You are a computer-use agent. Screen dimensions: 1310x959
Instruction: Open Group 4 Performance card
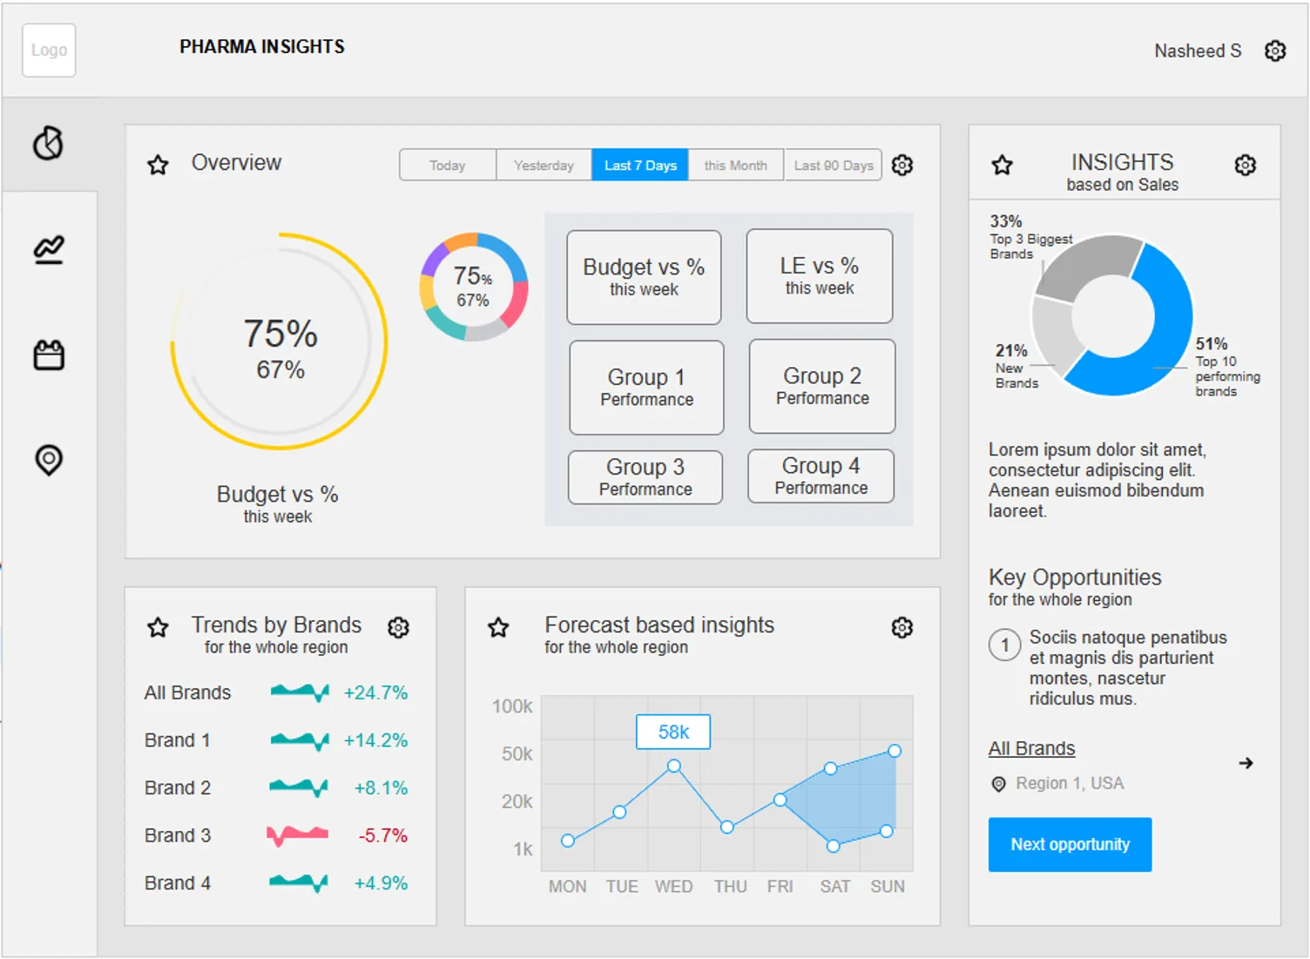point(821,476)
